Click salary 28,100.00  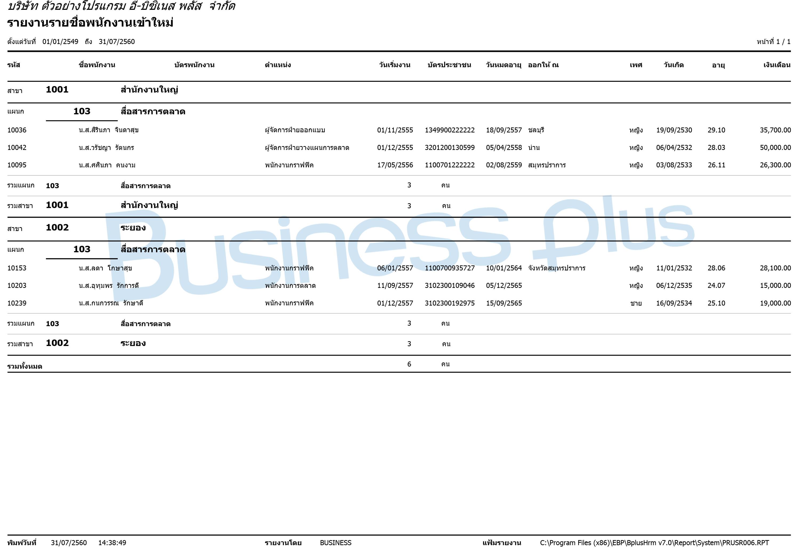(x=775, y=268)
